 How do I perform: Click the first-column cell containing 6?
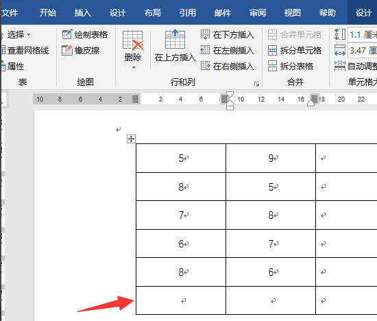pos(181,243)
